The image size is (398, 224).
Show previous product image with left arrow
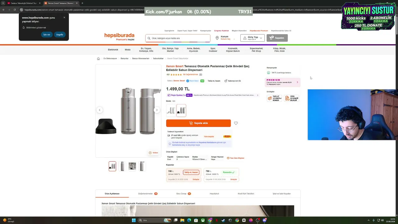coord(99,110)
